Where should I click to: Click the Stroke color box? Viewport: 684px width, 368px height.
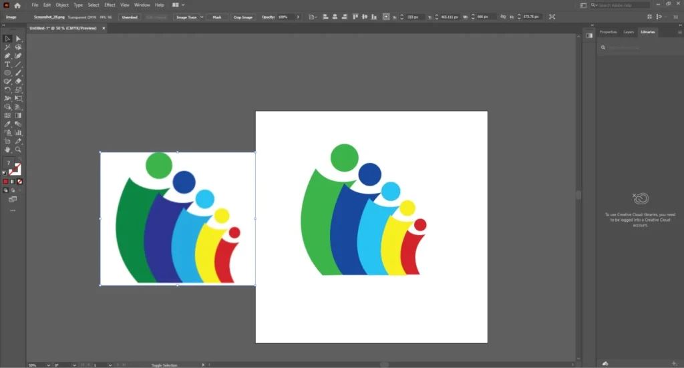click(16, 170)
